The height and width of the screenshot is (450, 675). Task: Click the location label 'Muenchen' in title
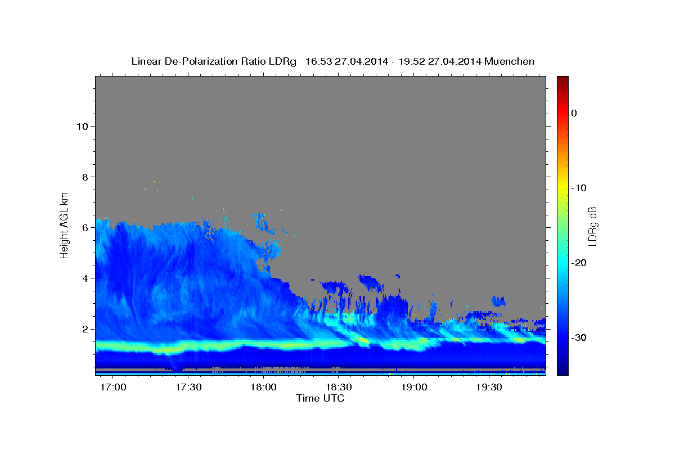tap(509, 61)
